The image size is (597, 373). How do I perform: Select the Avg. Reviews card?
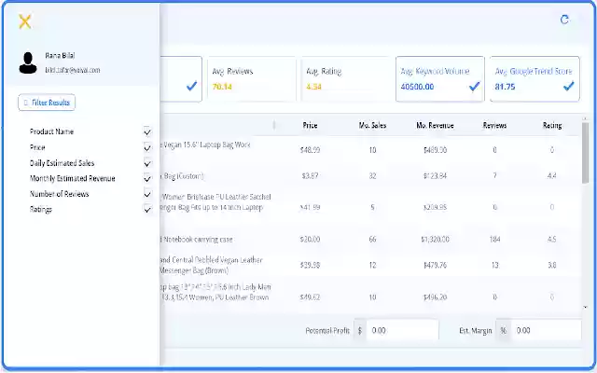point(251,79)
